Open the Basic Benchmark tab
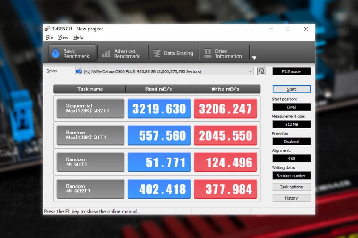The width and height of the screenshot is (358, 238). [72, 54]
